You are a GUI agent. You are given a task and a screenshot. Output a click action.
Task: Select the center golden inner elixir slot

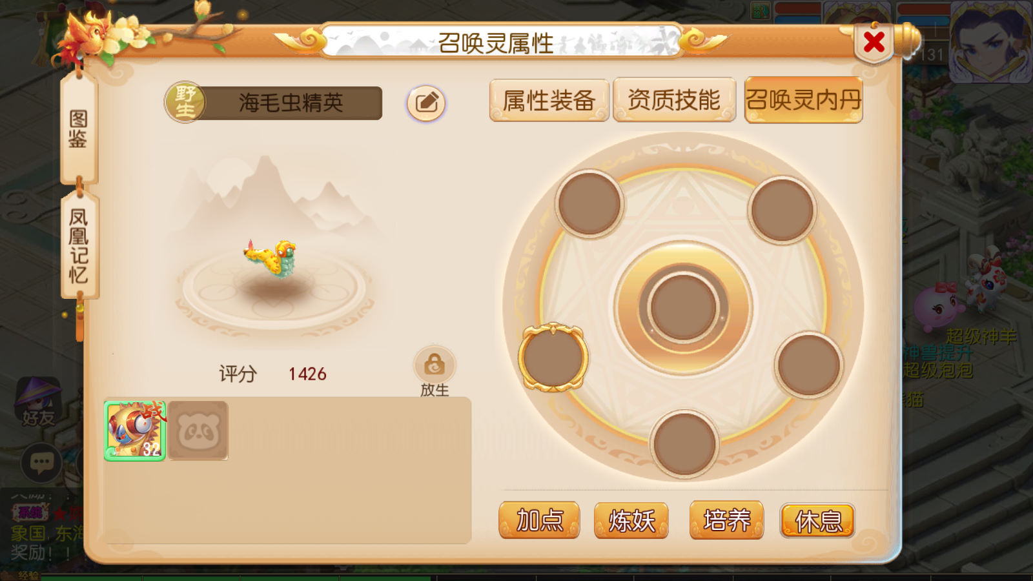683,308
